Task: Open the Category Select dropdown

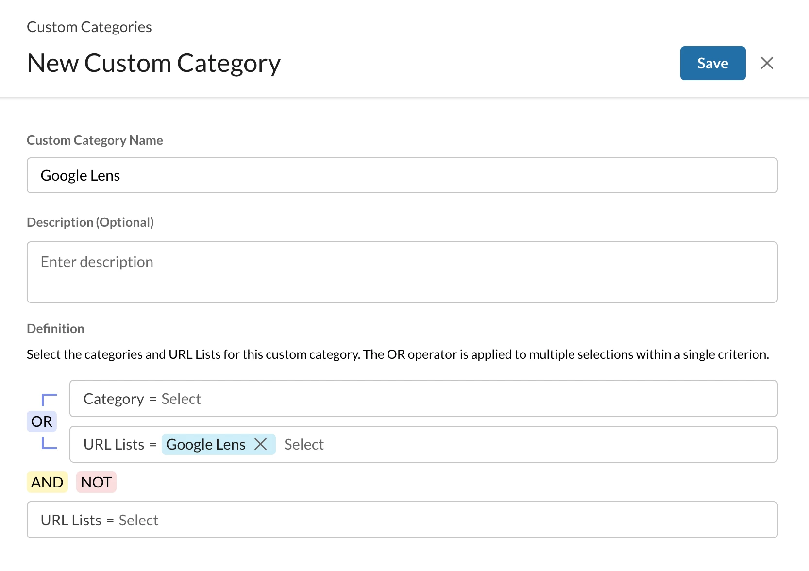Action: [x=181, y=399]
